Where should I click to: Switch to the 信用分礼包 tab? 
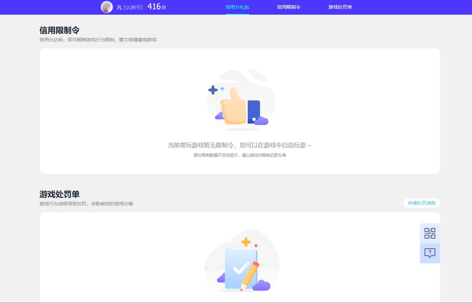coord(237,7)
